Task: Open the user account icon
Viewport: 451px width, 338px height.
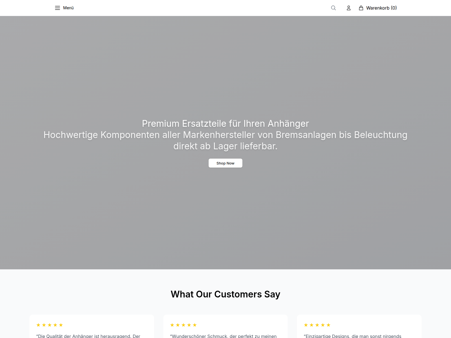Action: point(349,8)
